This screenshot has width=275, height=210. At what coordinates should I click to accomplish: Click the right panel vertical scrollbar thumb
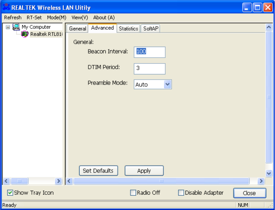coord(269,97)
